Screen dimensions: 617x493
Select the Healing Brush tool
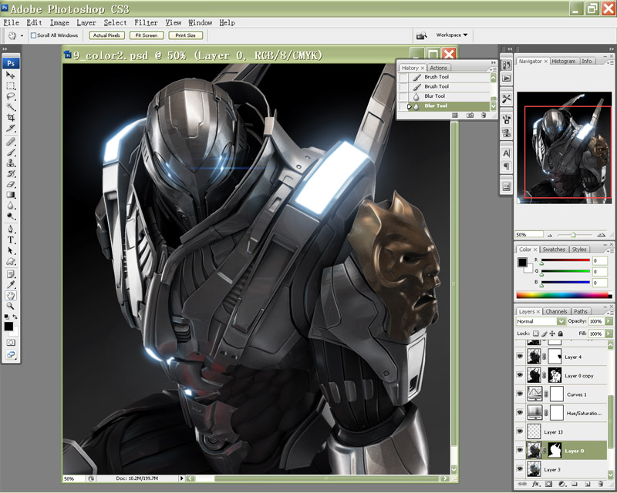(11, 142)
